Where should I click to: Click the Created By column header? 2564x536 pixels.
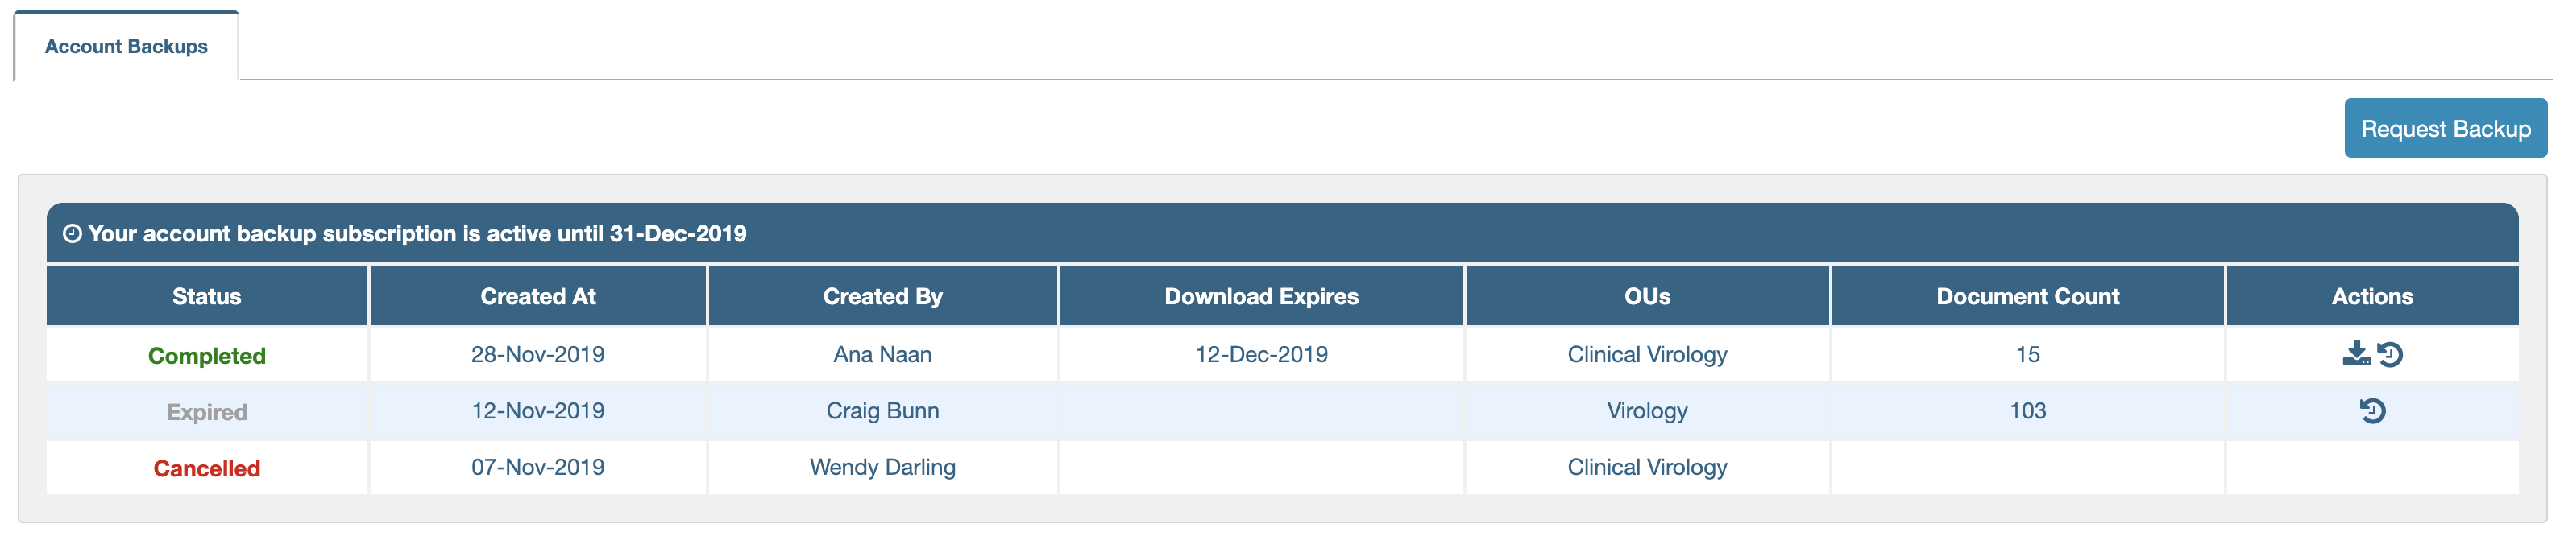(x=882, y=296)
